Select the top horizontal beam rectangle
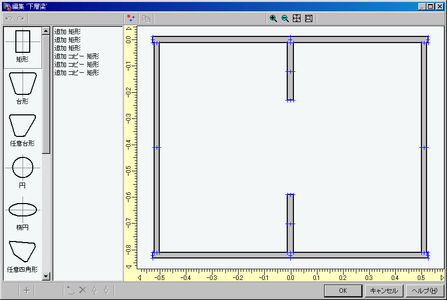The image size is (447, 300). point(290,39)
